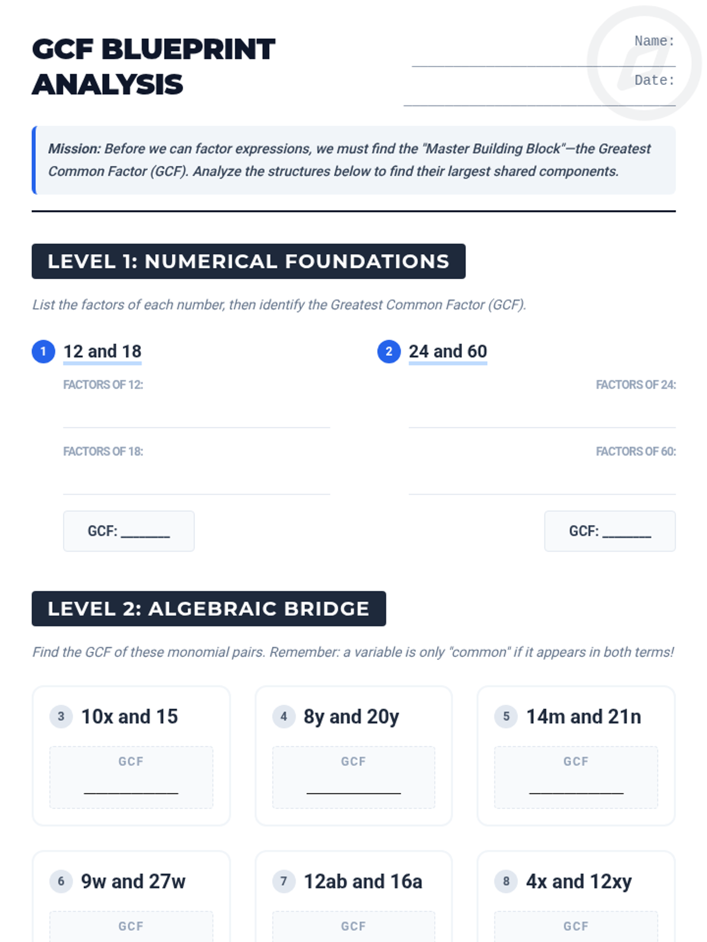This screenshot has width=707, height=942.
Task: Select the number 7 problem badge
Action: (x=283, y=881)
